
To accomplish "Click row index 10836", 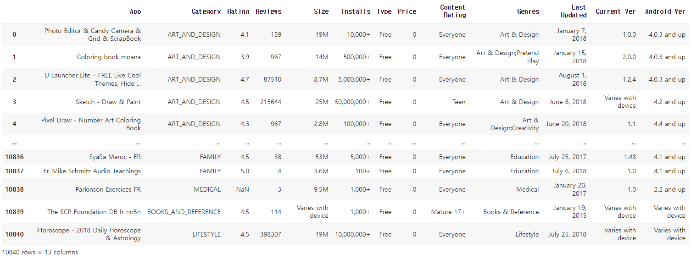I will point(15,157).
